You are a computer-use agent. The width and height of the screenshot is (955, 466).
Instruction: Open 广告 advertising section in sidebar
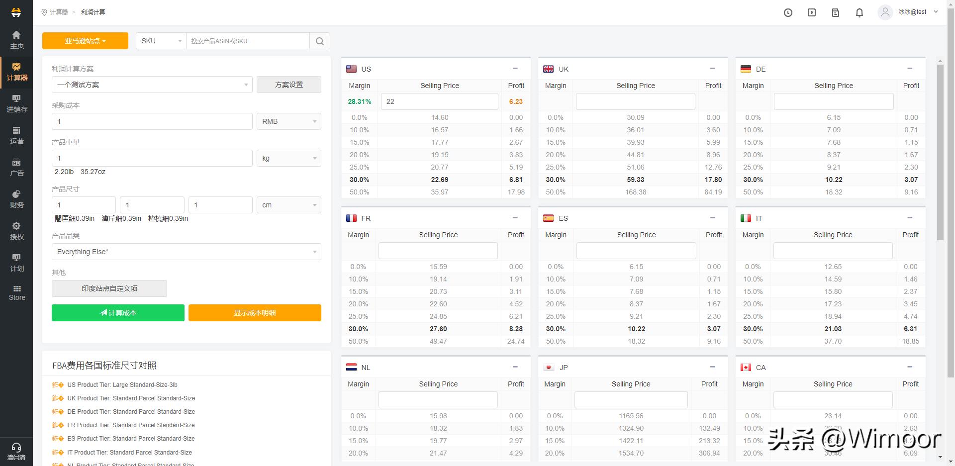pyautogui.click(x=16, y=167)
